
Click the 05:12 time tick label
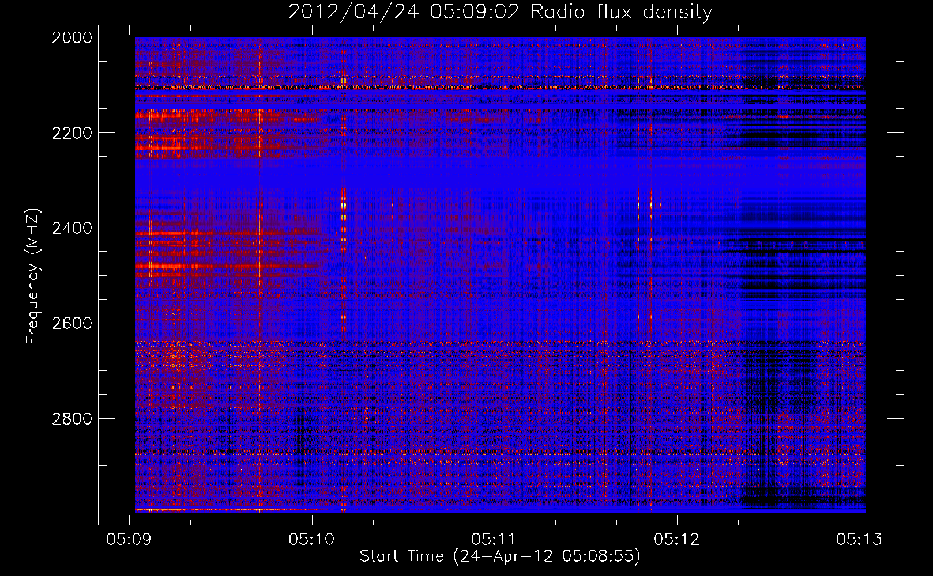tap(677, 539)
